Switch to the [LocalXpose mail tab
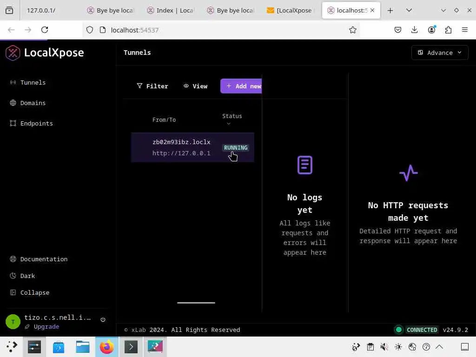 click(x=289, y=10)
